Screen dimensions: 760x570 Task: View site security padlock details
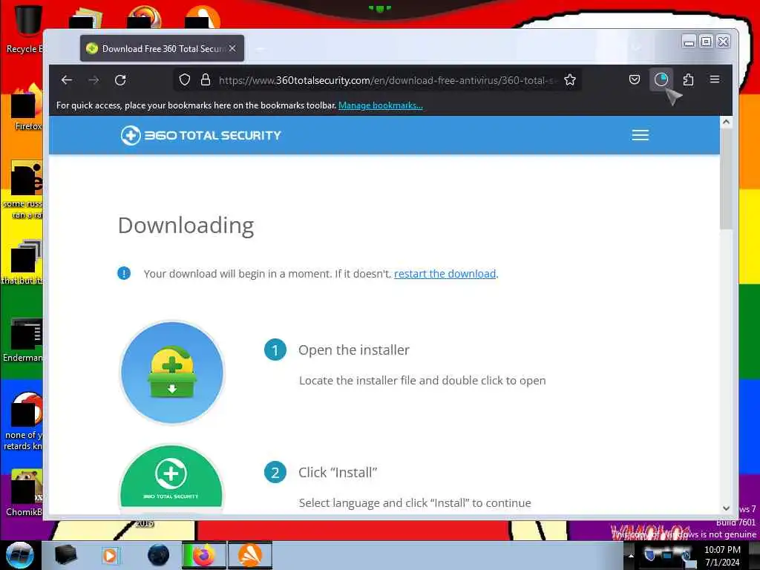pos(206,80)
